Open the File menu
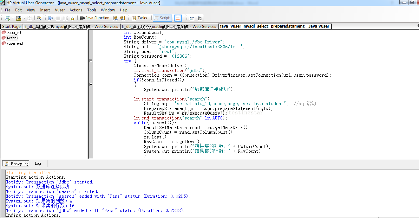419x218 pixels. point(8,10)
